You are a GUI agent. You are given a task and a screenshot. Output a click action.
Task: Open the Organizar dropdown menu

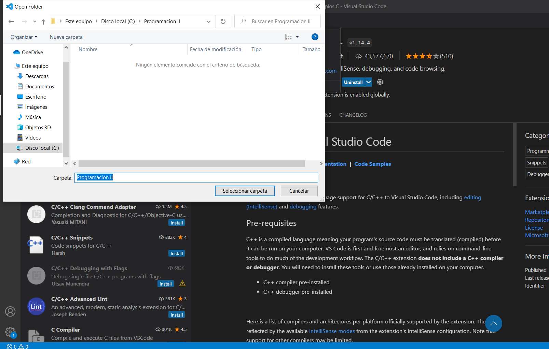(x=24, y=37)
